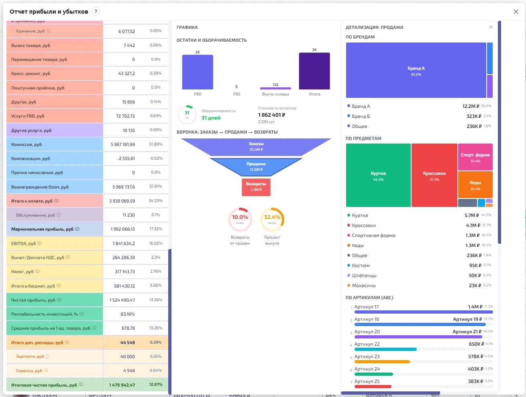This screenshot has width=526, height=397.
Task: Click the Средняя прибыль на 1 ед. товара info icon
Action: click(x=94, y=328)
